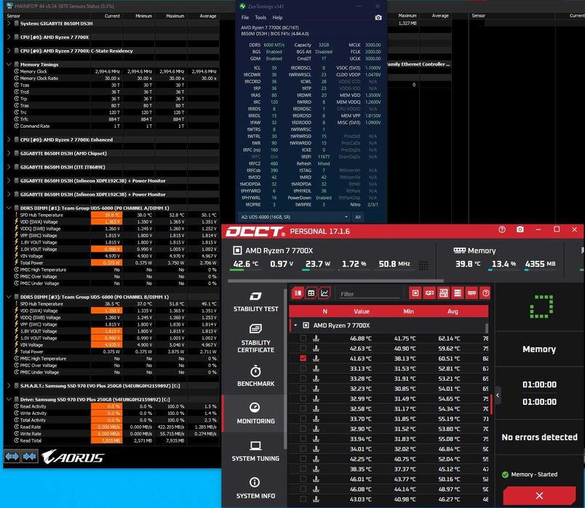Expand the C-State Residency group in HWiNFO
The width and height of the screenshot is (585, 508).
(x=9, y=51)
